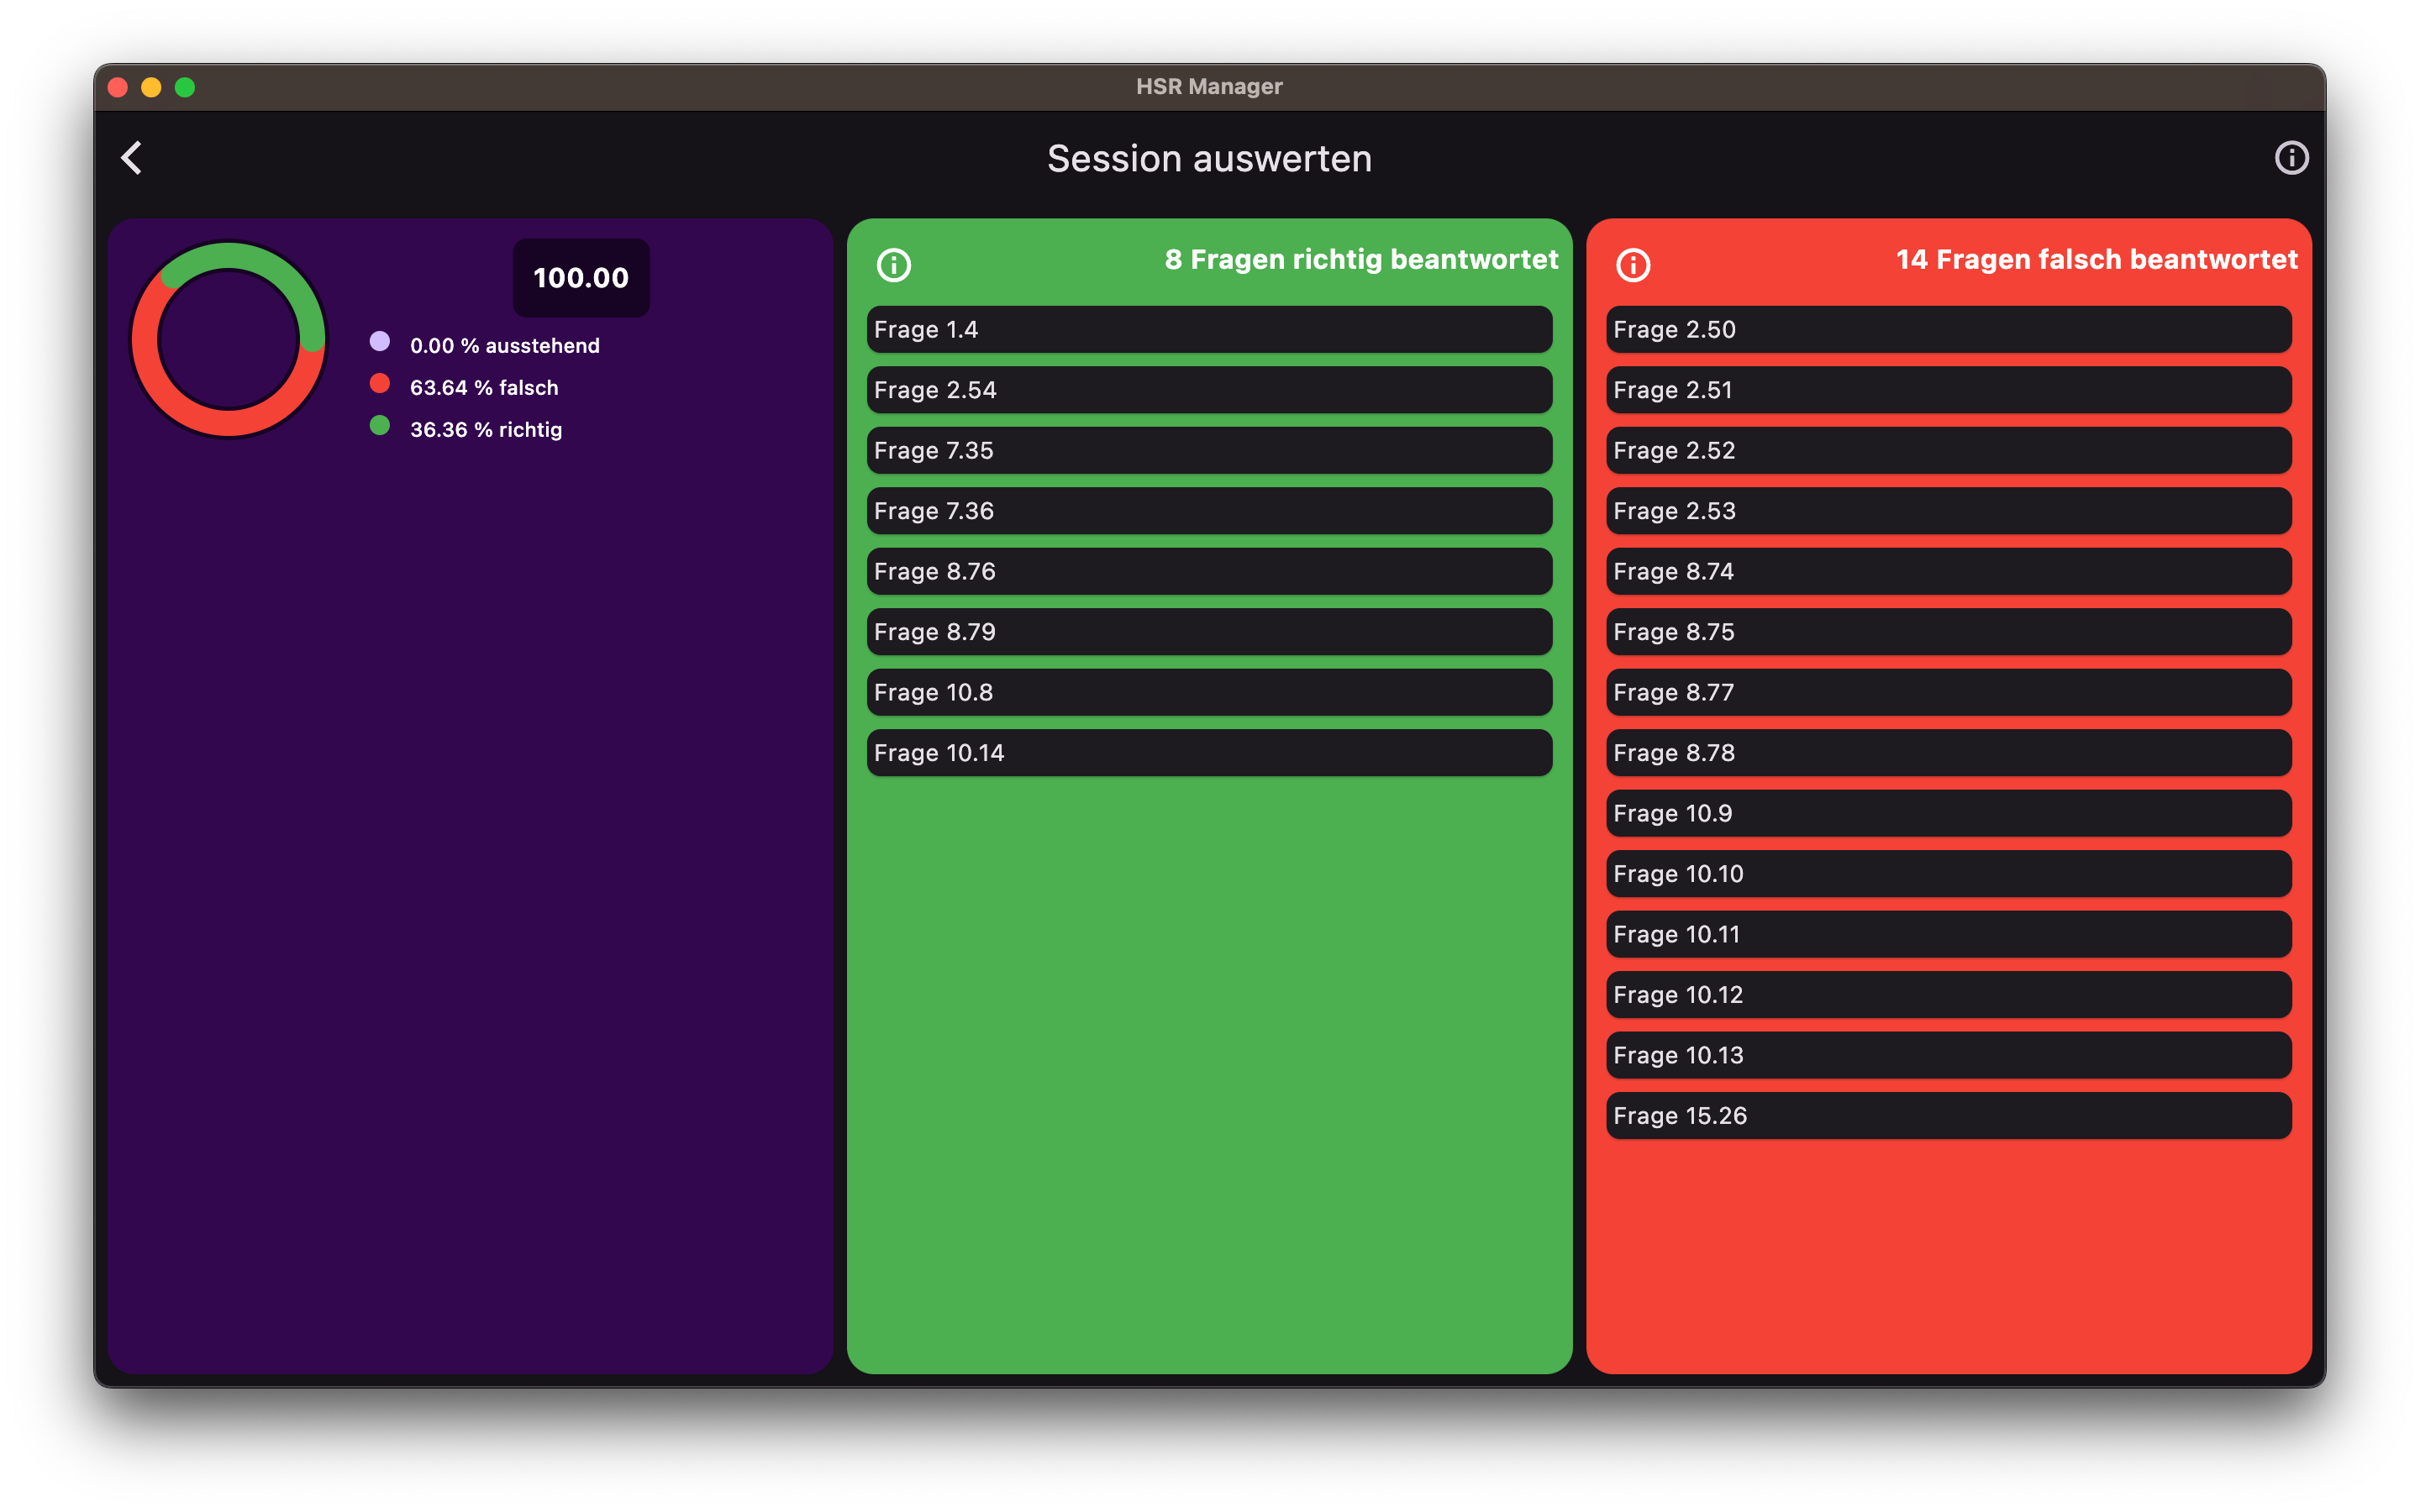This screenshot has height=1512, width=2420.
Task: Click the '36.36 % richtig' label
Action: click(486, 430)
